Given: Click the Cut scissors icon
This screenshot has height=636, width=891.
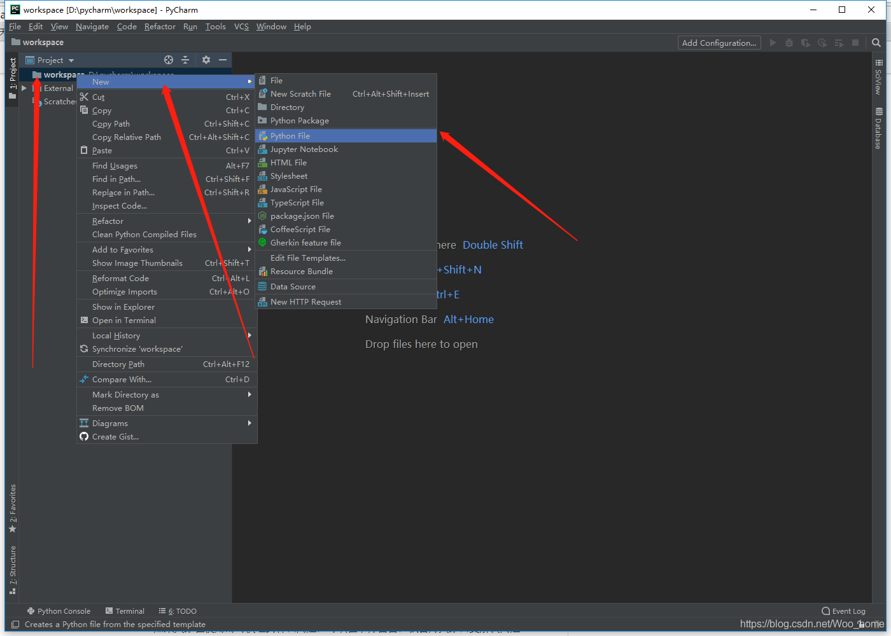Looking at the screenshot, I should (84, 97).
